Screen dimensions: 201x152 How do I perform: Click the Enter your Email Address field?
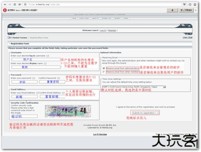24,97
